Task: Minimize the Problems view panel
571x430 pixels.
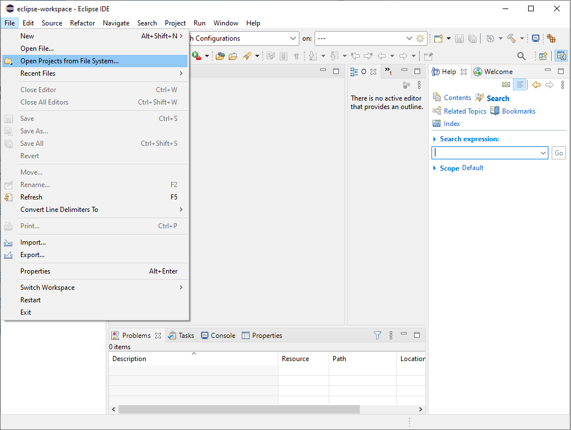Action: pyautogui.click(x=404, y=334)
